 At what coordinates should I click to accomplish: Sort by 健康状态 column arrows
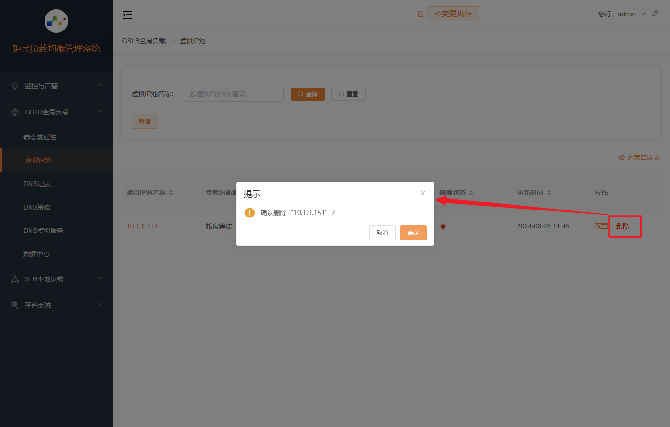[x=471, y=193]
